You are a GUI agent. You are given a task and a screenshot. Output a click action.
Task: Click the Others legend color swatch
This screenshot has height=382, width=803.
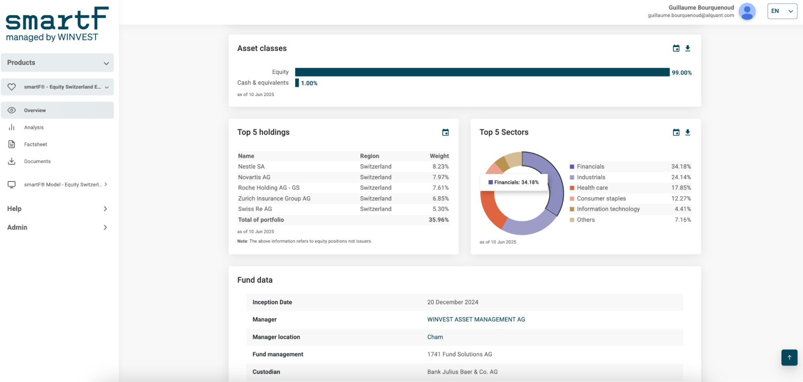[x=572, y=220]
